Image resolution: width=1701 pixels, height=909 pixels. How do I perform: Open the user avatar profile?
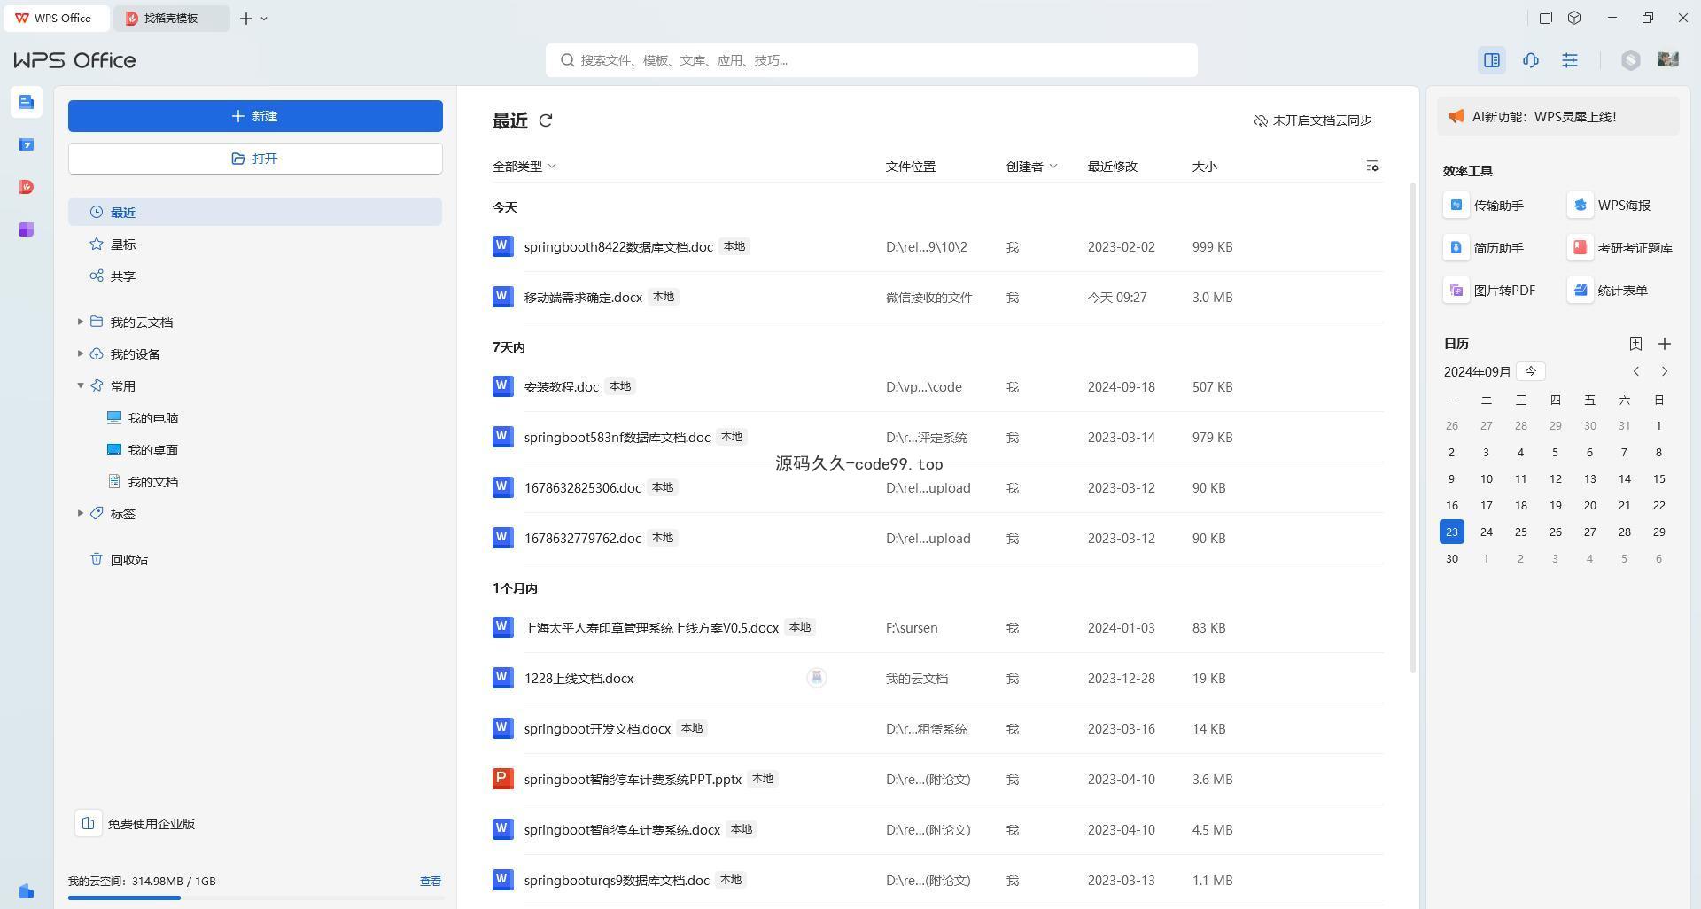tap(1668, 59)
